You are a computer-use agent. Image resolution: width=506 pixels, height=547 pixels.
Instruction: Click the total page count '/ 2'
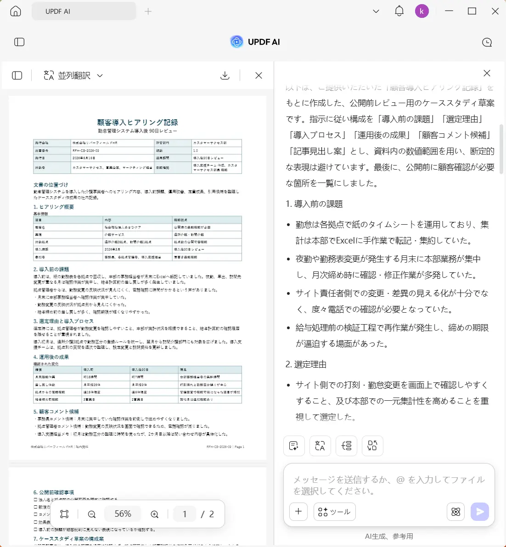tap(208, 514)
